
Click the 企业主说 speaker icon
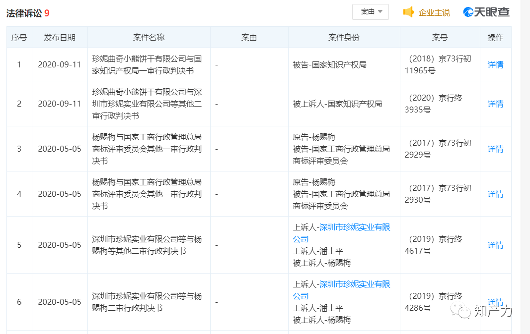pos(408,12)
